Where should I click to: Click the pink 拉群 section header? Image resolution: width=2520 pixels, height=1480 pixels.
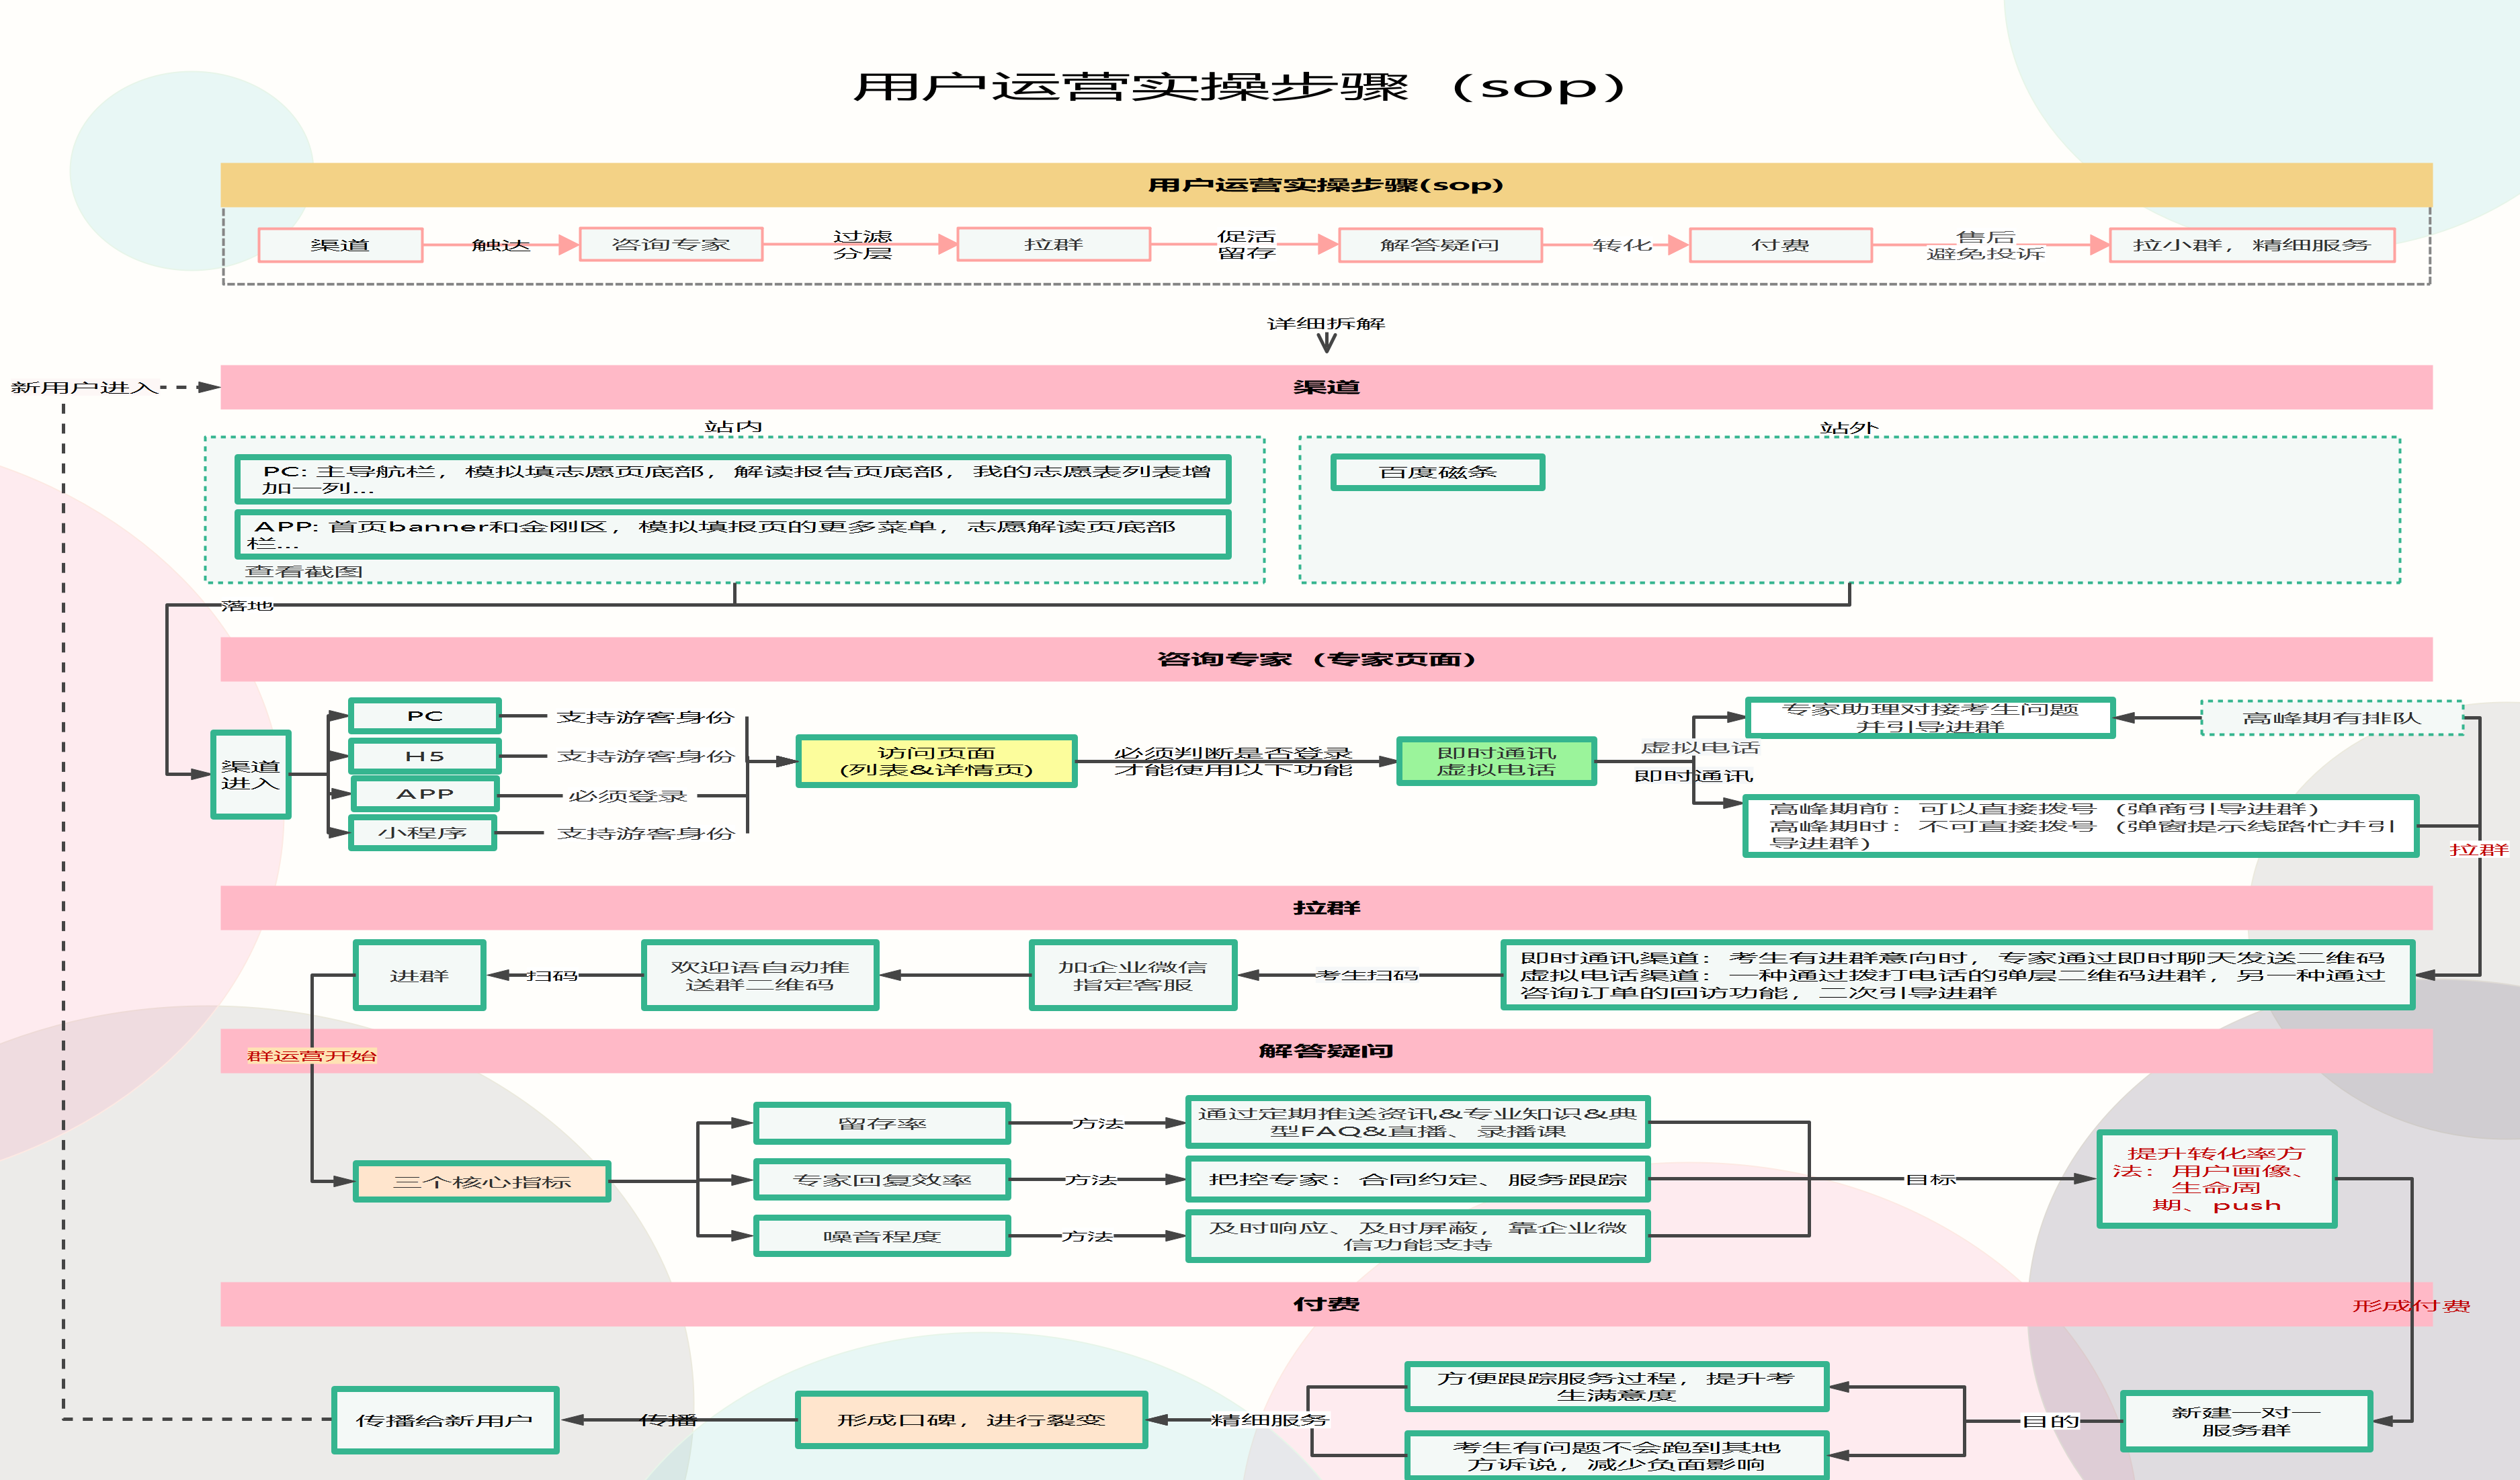(x=1326, y=907)
